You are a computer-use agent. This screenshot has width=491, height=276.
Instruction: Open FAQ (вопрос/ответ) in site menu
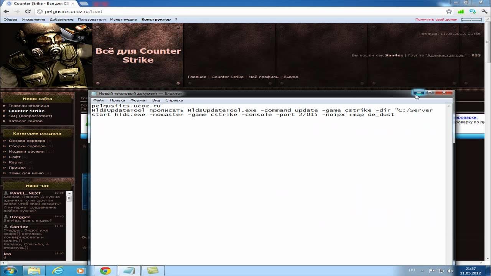(30, 116)
